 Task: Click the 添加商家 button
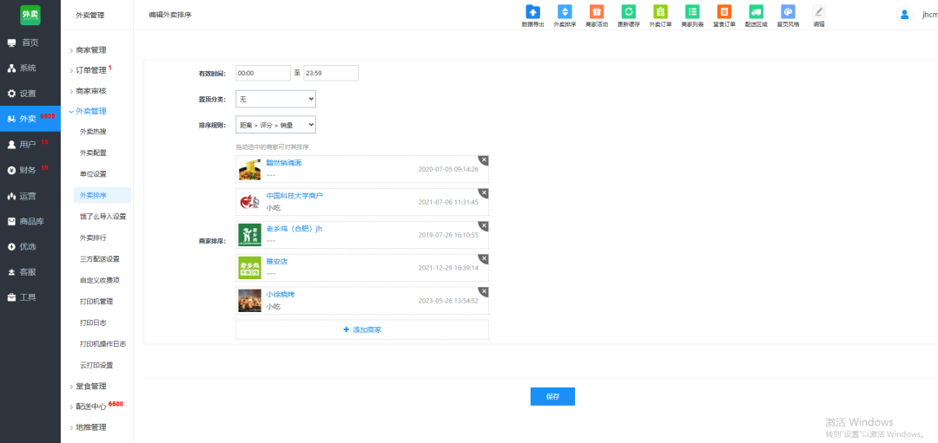click(x=362, y=330)
